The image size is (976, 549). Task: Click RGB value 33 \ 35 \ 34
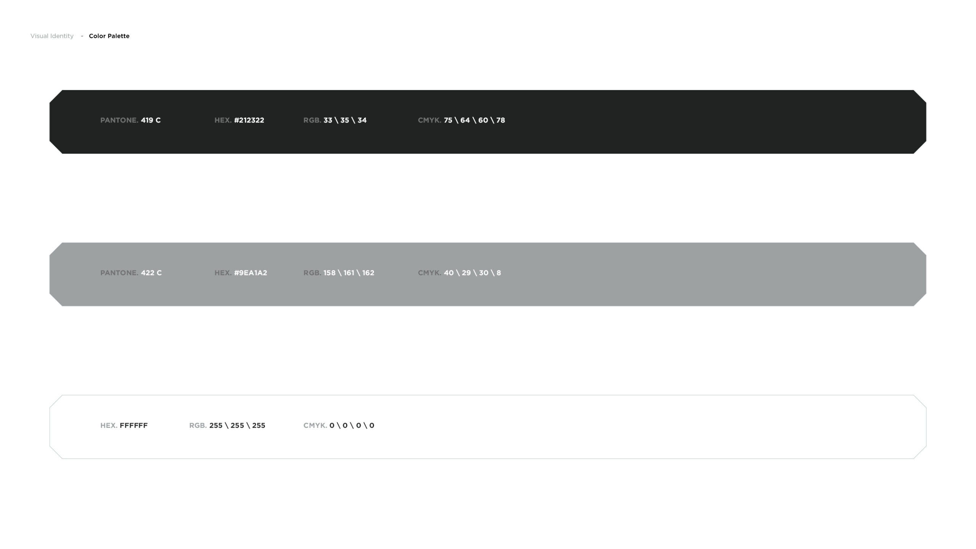(x=345, y=120)
